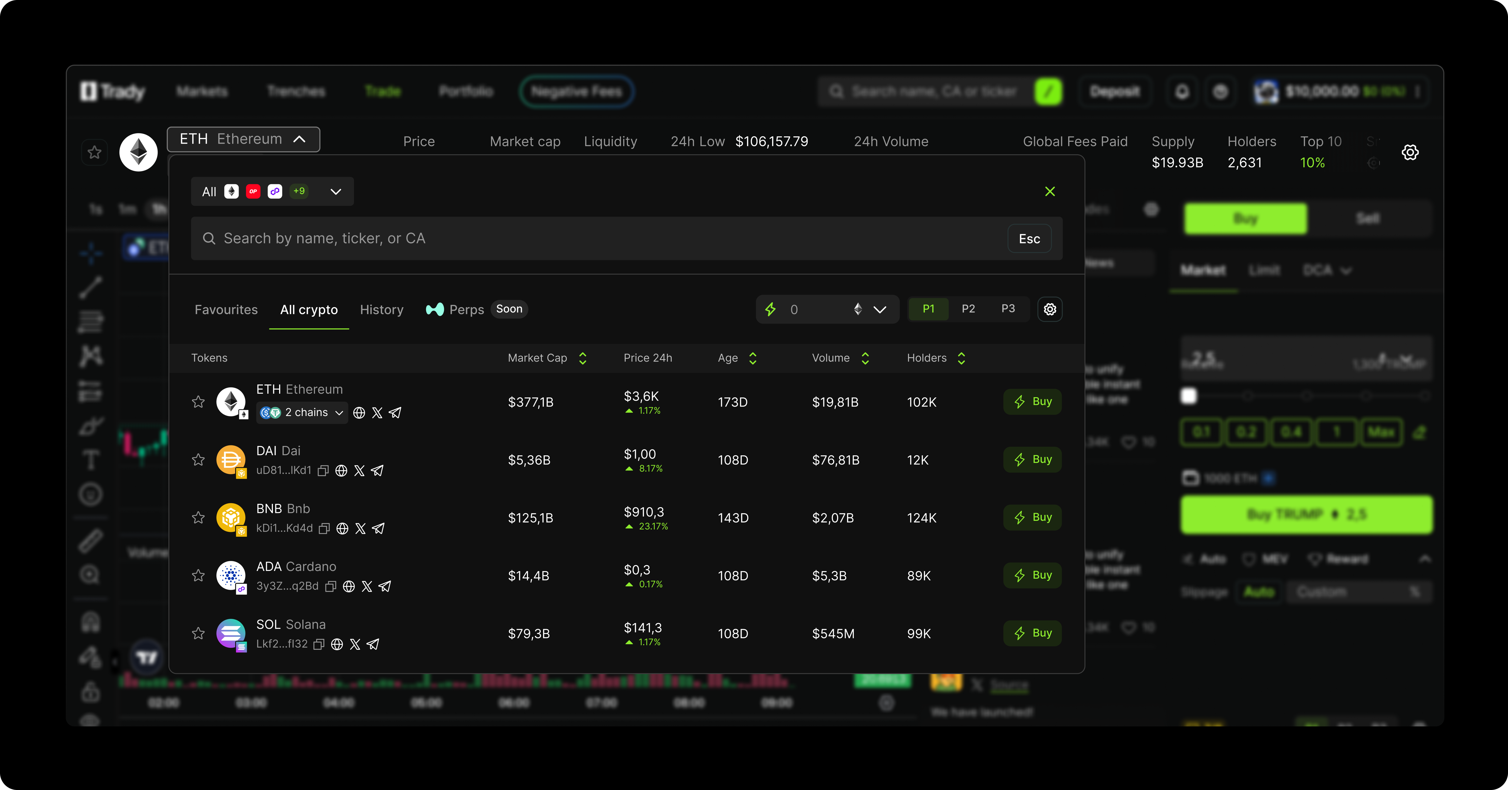Screen dimensions: 1508x790
Task: Switch to the History tab
Action: [381, 309]
